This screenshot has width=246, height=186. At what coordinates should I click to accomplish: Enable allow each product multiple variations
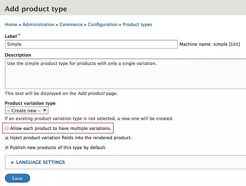(7, 128)
